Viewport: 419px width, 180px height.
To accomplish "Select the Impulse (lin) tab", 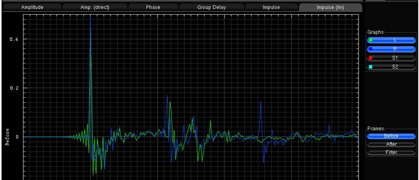I will pos(330,7).
